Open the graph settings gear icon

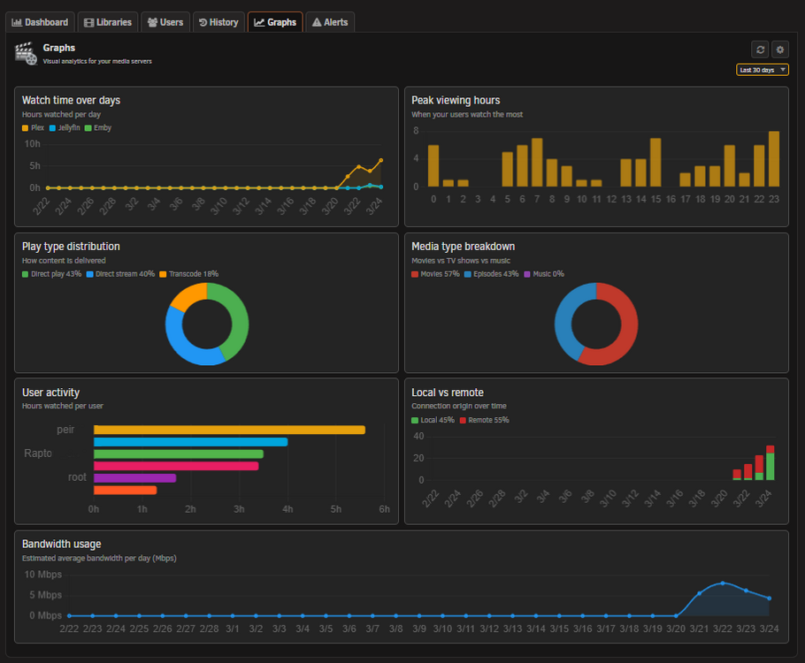click(780, 50)
